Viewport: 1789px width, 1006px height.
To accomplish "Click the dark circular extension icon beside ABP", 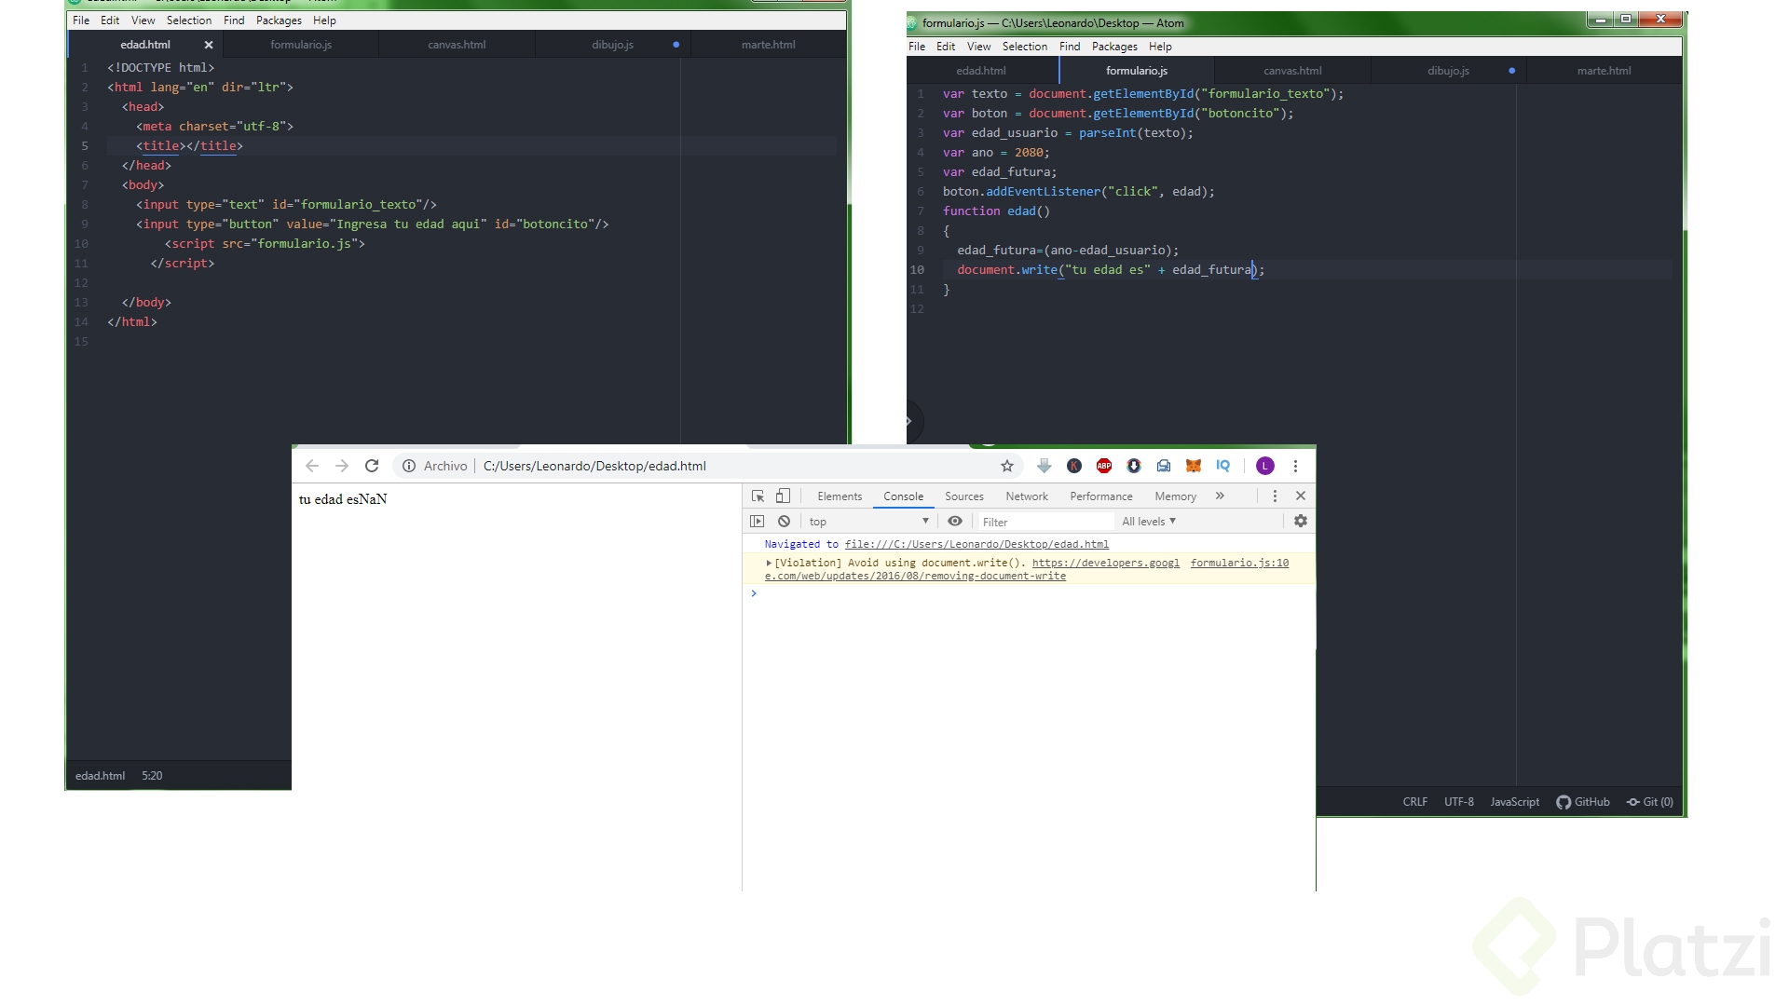I will point(1134,466).
